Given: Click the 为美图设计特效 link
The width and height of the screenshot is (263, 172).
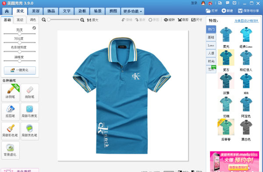Looking at the screenshot, I should pos(246,21).
